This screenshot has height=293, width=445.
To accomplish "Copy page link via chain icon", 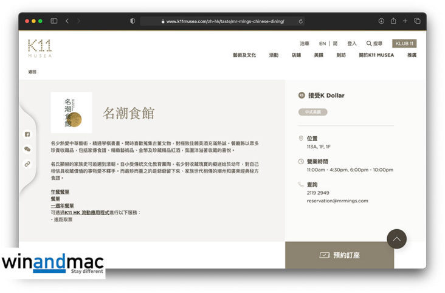I will 27,164.
